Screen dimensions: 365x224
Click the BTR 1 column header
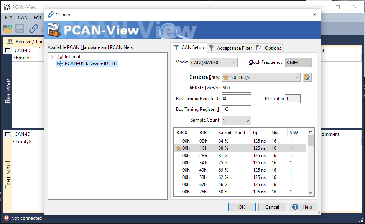coord(207,133)
